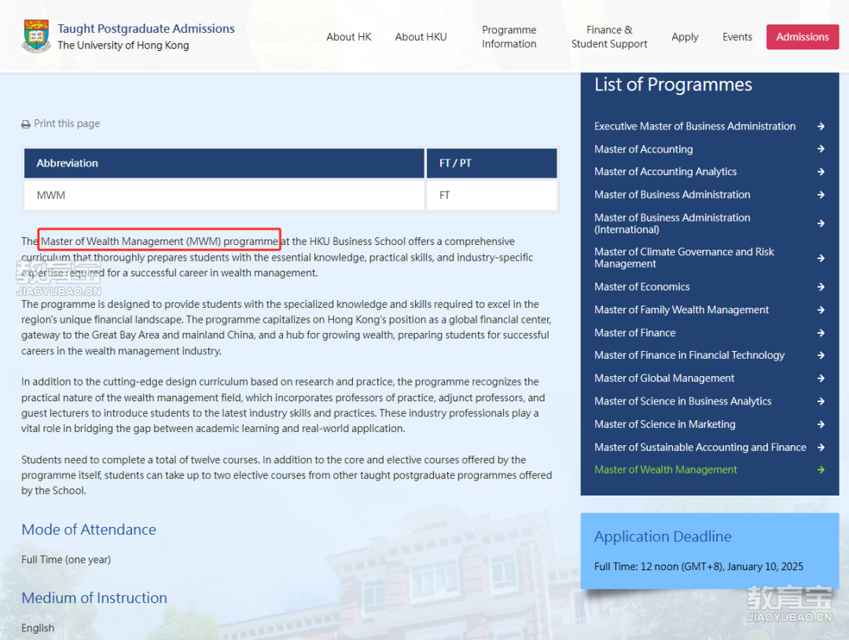Click the red Admissions button
Screen dimensions: 849x640
pyautogui.click(x=803, y=37)
